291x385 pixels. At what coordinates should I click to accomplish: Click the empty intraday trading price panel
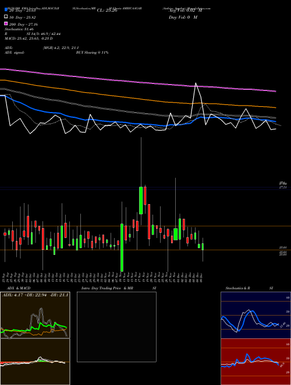(116, 327)
